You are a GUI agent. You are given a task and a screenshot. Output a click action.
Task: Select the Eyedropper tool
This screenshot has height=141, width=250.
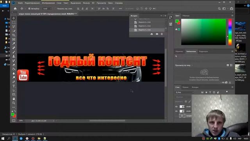pos(14,43)
